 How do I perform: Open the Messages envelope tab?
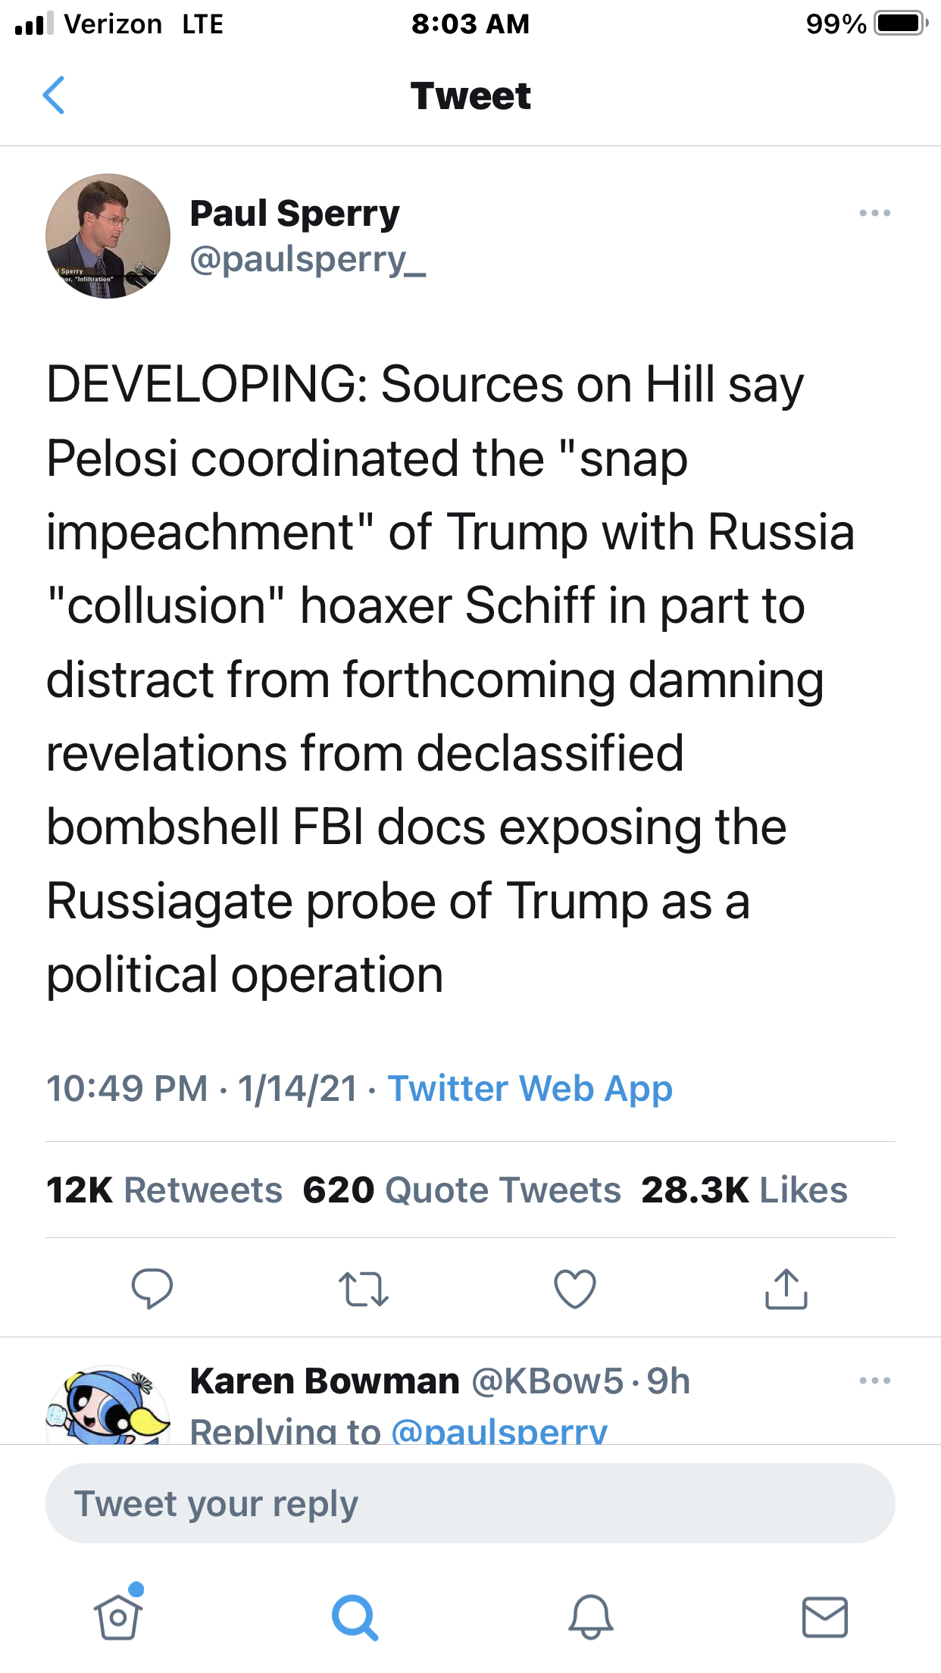(824, 1616)
